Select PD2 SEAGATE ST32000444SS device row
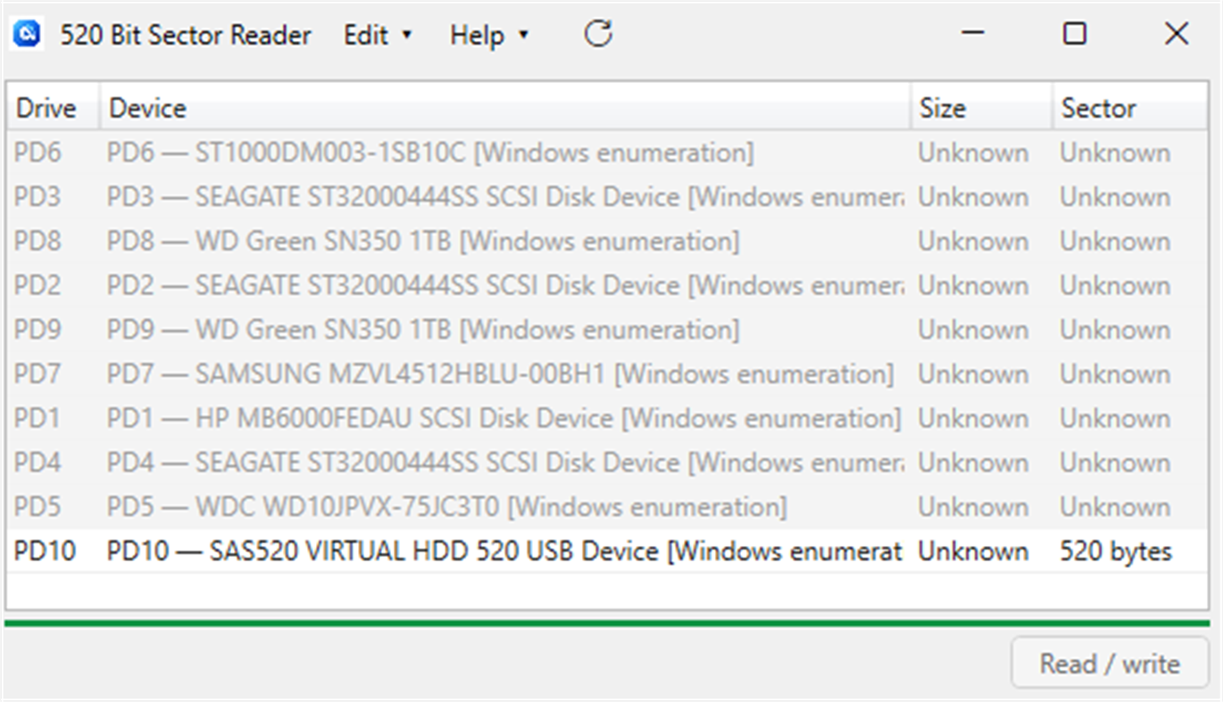The height and width of the screenshot is (702, 1223). [607, 285]
